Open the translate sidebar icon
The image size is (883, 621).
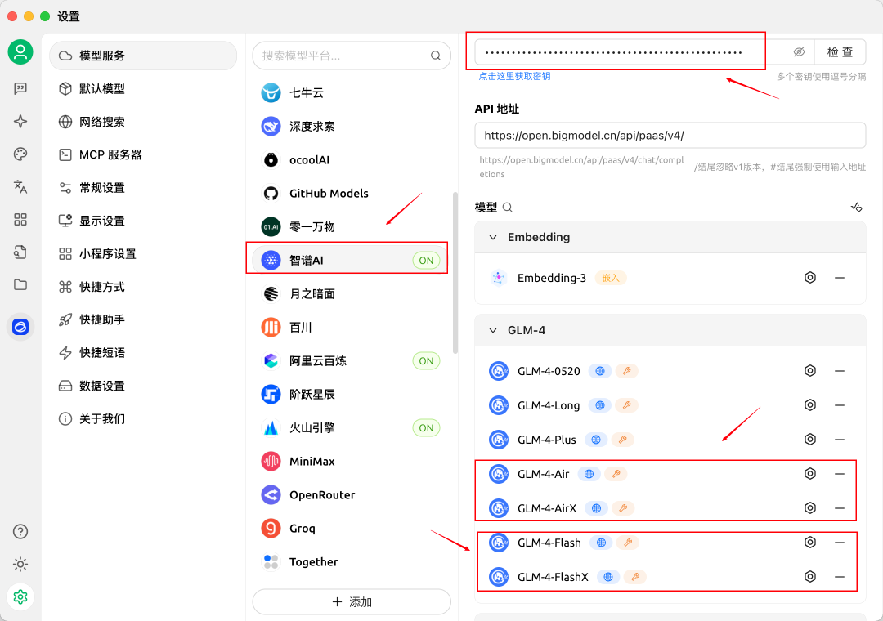[x=20, y=186]
